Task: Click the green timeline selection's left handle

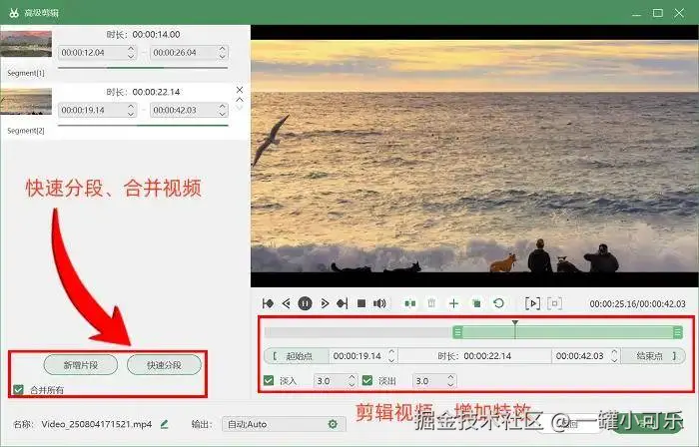Action: [x=457, y=331]
